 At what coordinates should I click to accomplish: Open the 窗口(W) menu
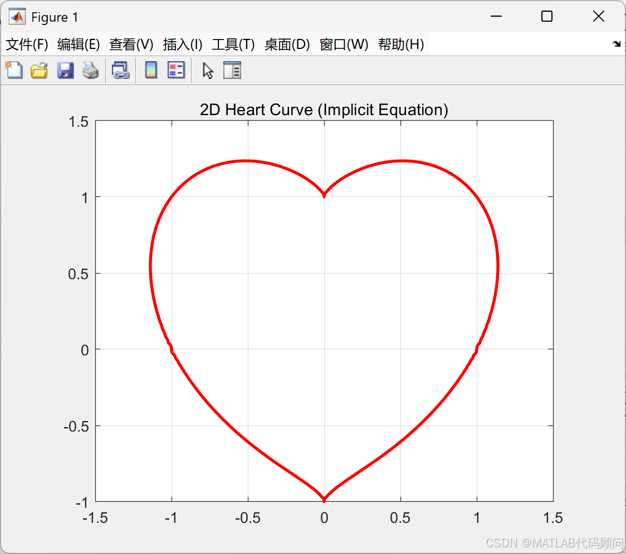pyautogui.click(x=344, y=44)
